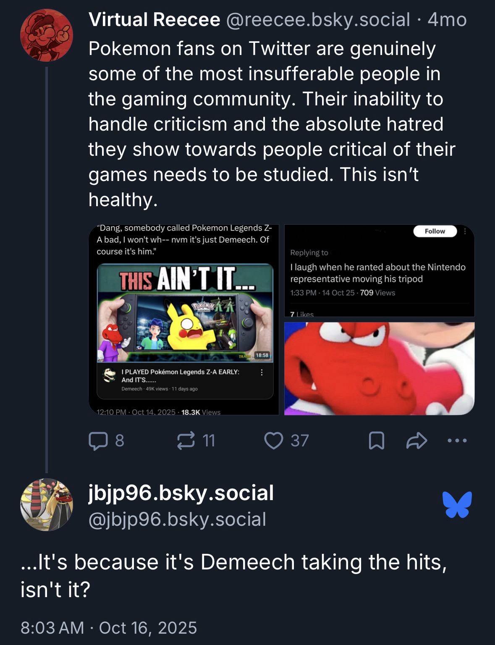495x645 pixels.
Task: Click the blue Bluesky butterfly logo
Action: [x=457, y=504]
